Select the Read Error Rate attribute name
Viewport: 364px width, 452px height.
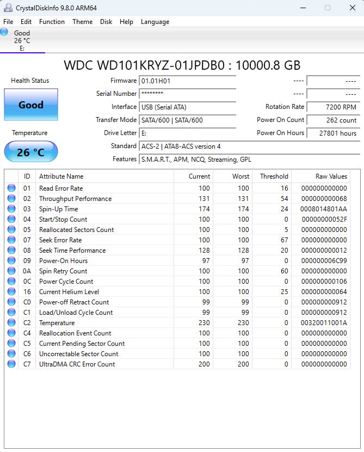coord(61,188)
